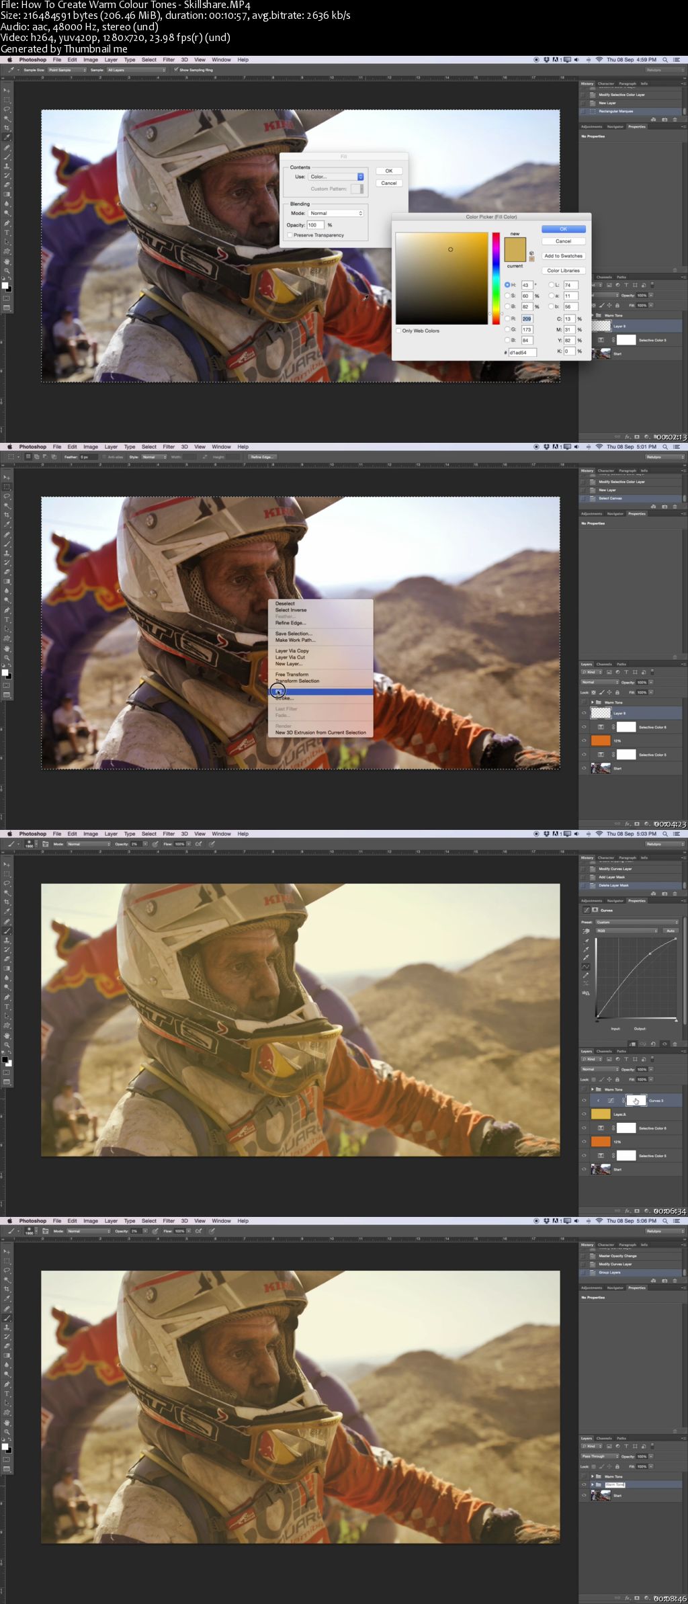688x1604 pixels.
Task: Click pixel-layer filter icon in 00:06:34 Layers panel
Action: (x=609, y=1059)
